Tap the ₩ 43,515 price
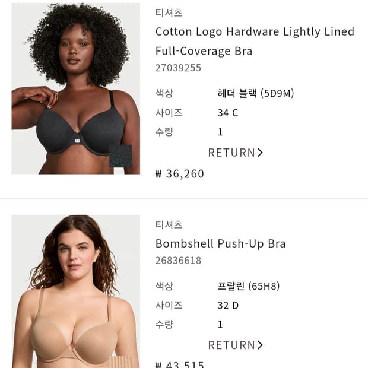368x368 pixels. click(x=179, y=364)
